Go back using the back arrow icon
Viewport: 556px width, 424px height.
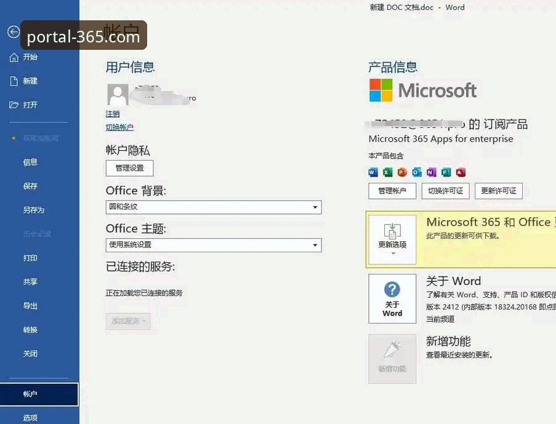click(x=14, y=32)
